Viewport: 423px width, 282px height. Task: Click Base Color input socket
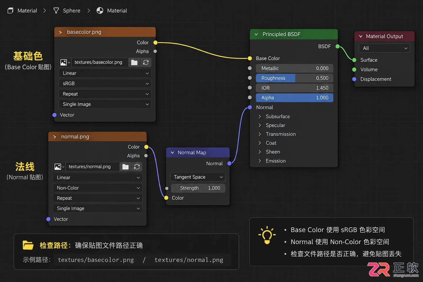250,58
